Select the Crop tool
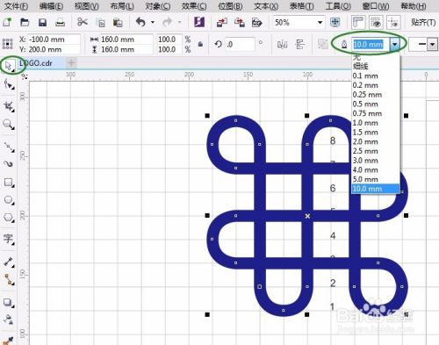Screen dimensions: 439x345 pos(9,106)
